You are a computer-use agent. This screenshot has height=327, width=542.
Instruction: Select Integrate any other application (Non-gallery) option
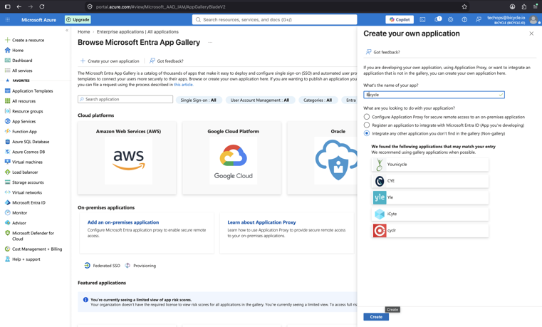[x=366, y=133]
